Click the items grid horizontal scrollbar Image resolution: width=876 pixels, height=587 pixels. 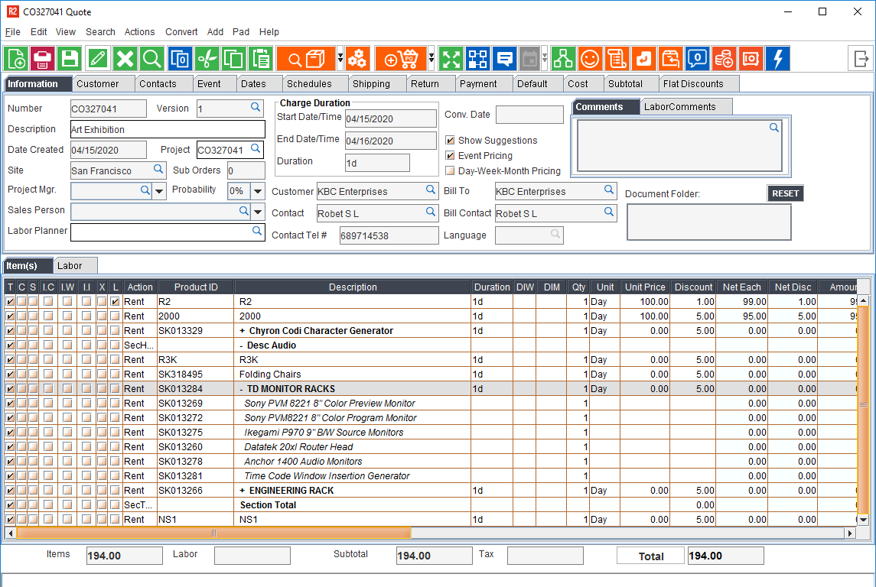pyautogui.click(x=214, y=533)
